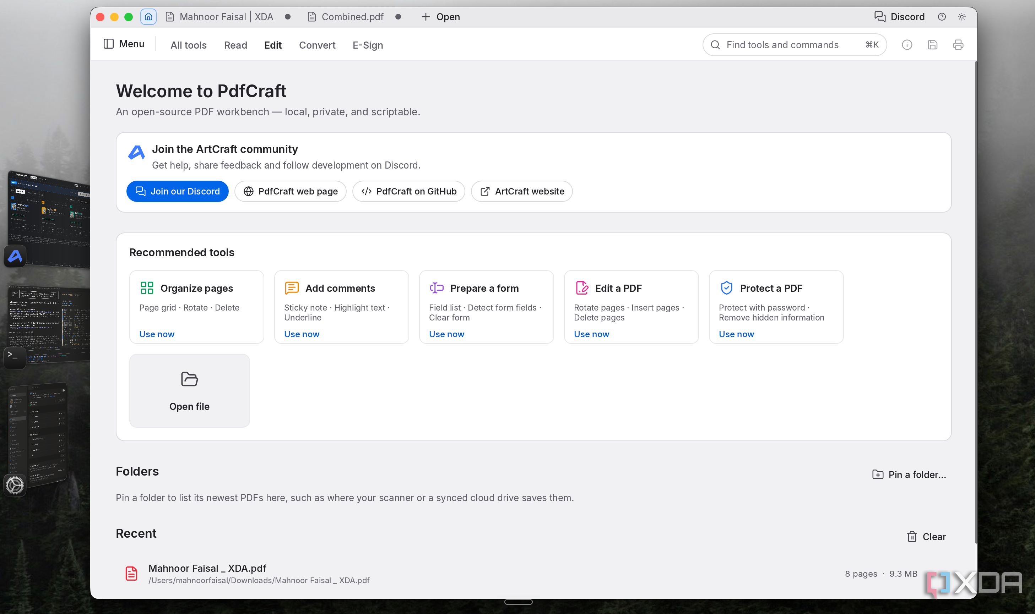Image resolution: width=1035 pixels, height=614 pixels.
Task: Open PdfCraft on GitHub
Action: [408, 191]
